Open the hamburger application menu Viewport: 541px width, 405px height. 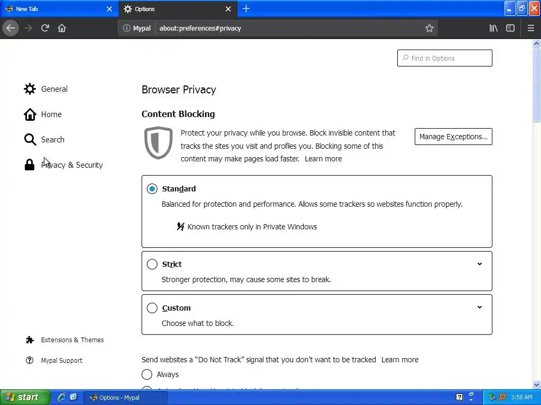pos(531,28)
